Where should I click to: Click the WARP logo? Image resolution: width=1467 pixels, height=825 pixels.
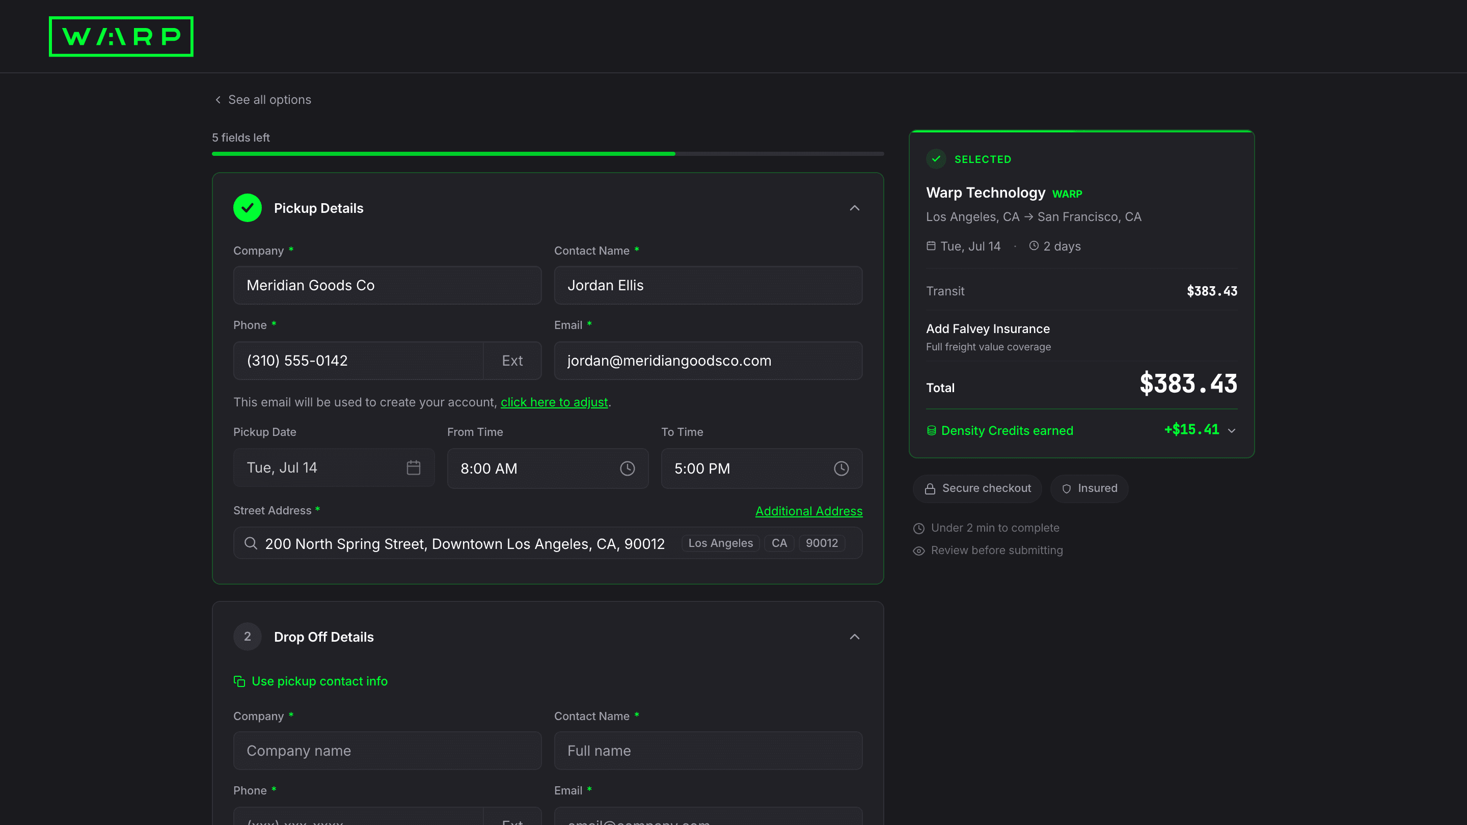tap(121, 37)
